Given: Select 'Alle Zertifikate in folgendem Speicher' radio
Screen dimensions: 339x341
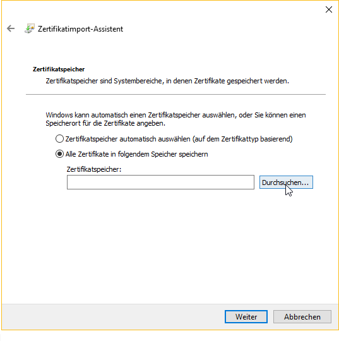Looking at the screenshot, I should coord(59,154).
